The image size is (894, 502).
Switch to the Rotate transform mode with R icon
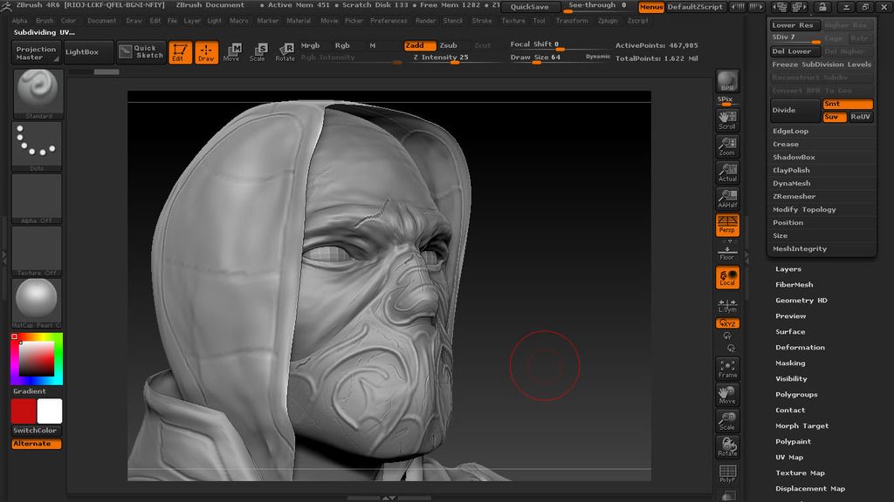pos(285,52)
